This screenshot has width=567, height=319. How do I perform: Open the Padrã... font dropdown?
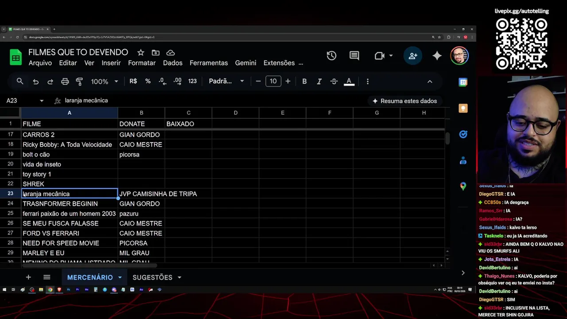[x=226, y=82]
